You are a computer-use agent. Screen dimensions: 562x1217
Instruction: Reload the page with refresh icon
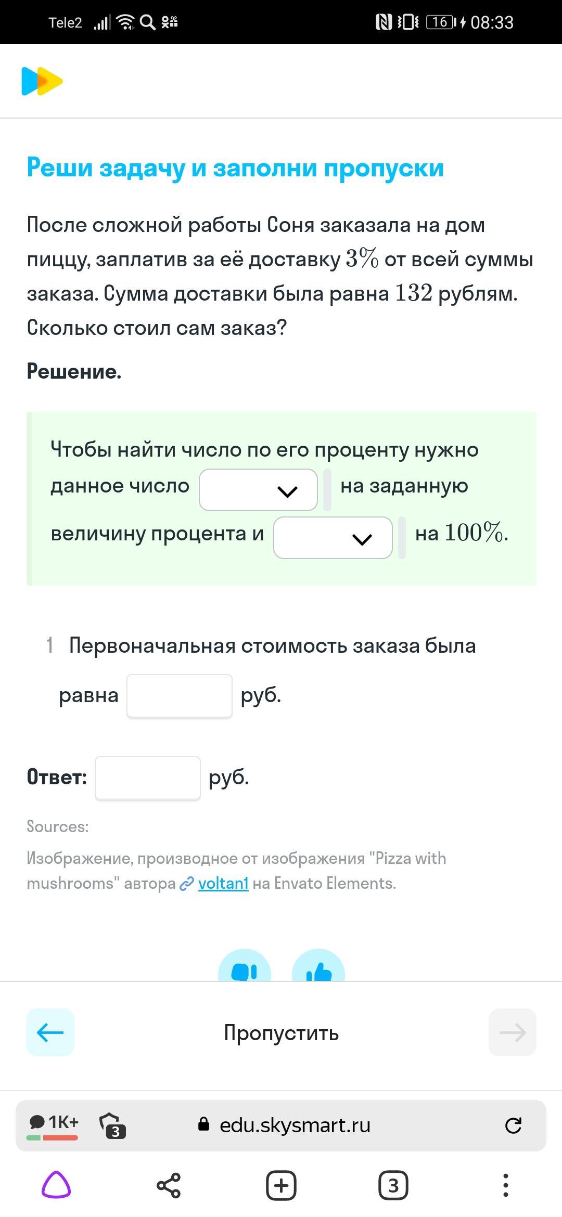point(513,1125)
